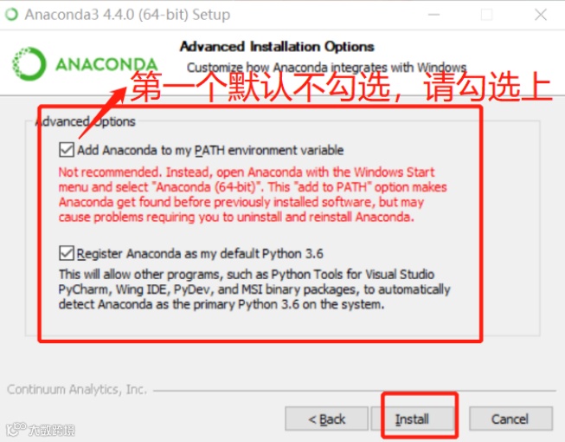
Task: Click the green Anaconda ring logo
Action: pyautogui.click(x=29, y=64)
